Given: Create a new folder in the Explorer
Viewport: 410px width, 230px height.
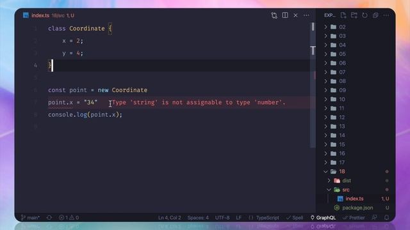Looking at the screenshot, I should point(354,15).
